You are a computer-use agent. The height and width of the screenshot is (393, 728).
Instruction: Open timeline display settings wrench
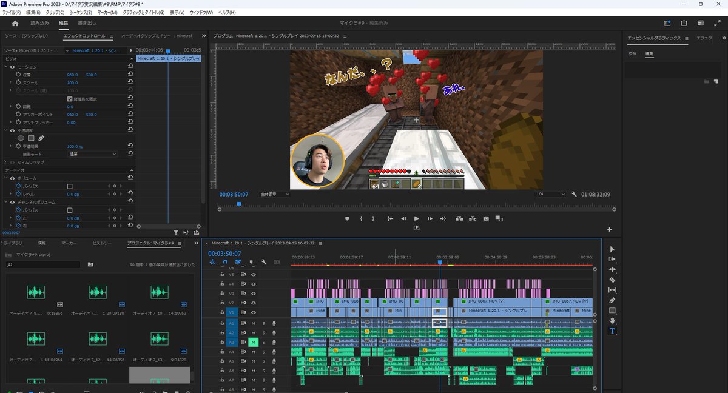click(x=264, y=262)
